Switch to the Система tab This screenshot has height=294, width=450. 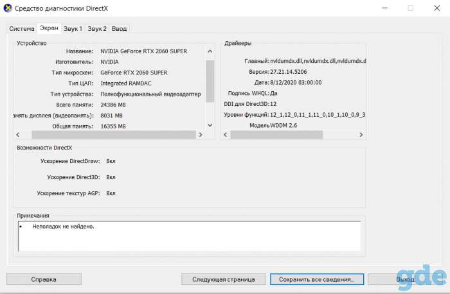[21, 29]
